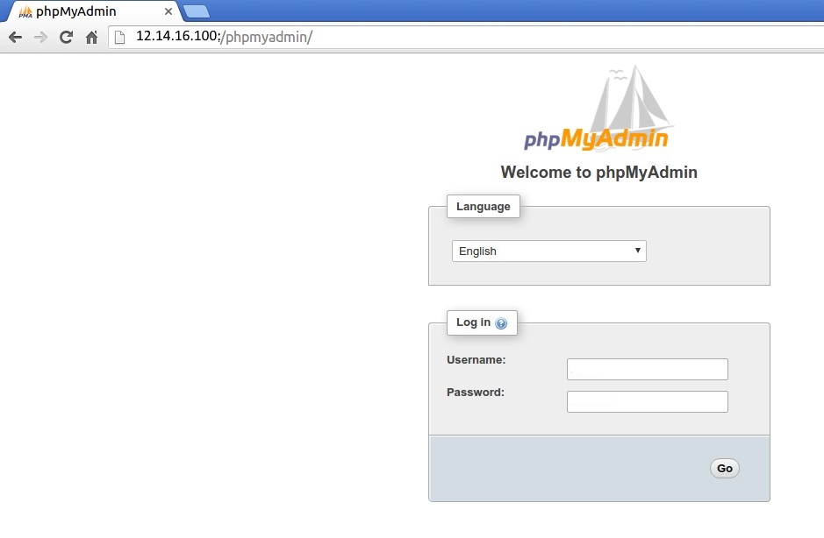Focus the Username input field
Viewport: 824px width, 538px height.
[x=648, y=370]
